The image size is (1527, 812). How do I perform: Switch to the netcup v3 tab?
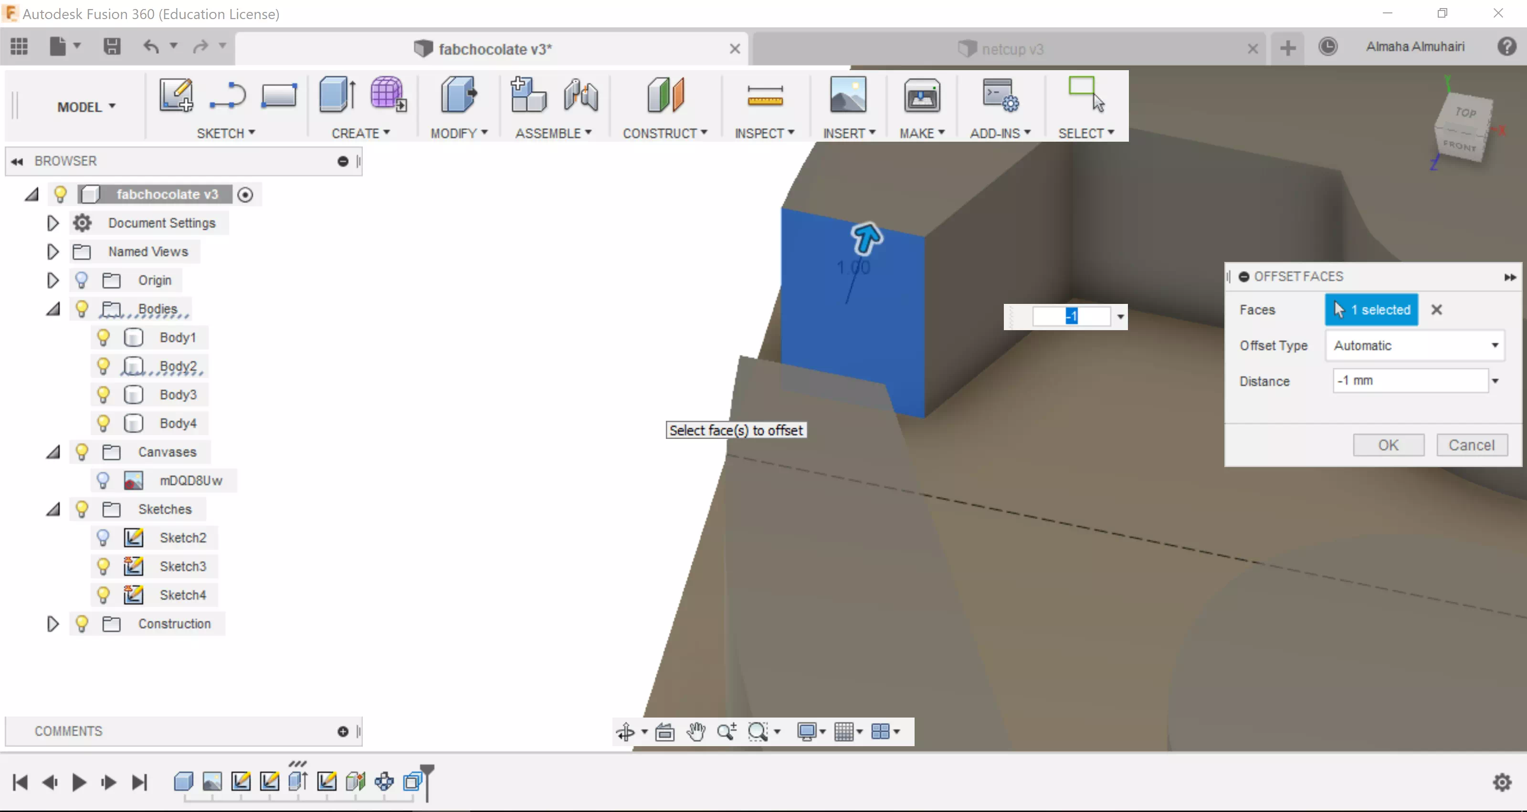(1011, 49)
